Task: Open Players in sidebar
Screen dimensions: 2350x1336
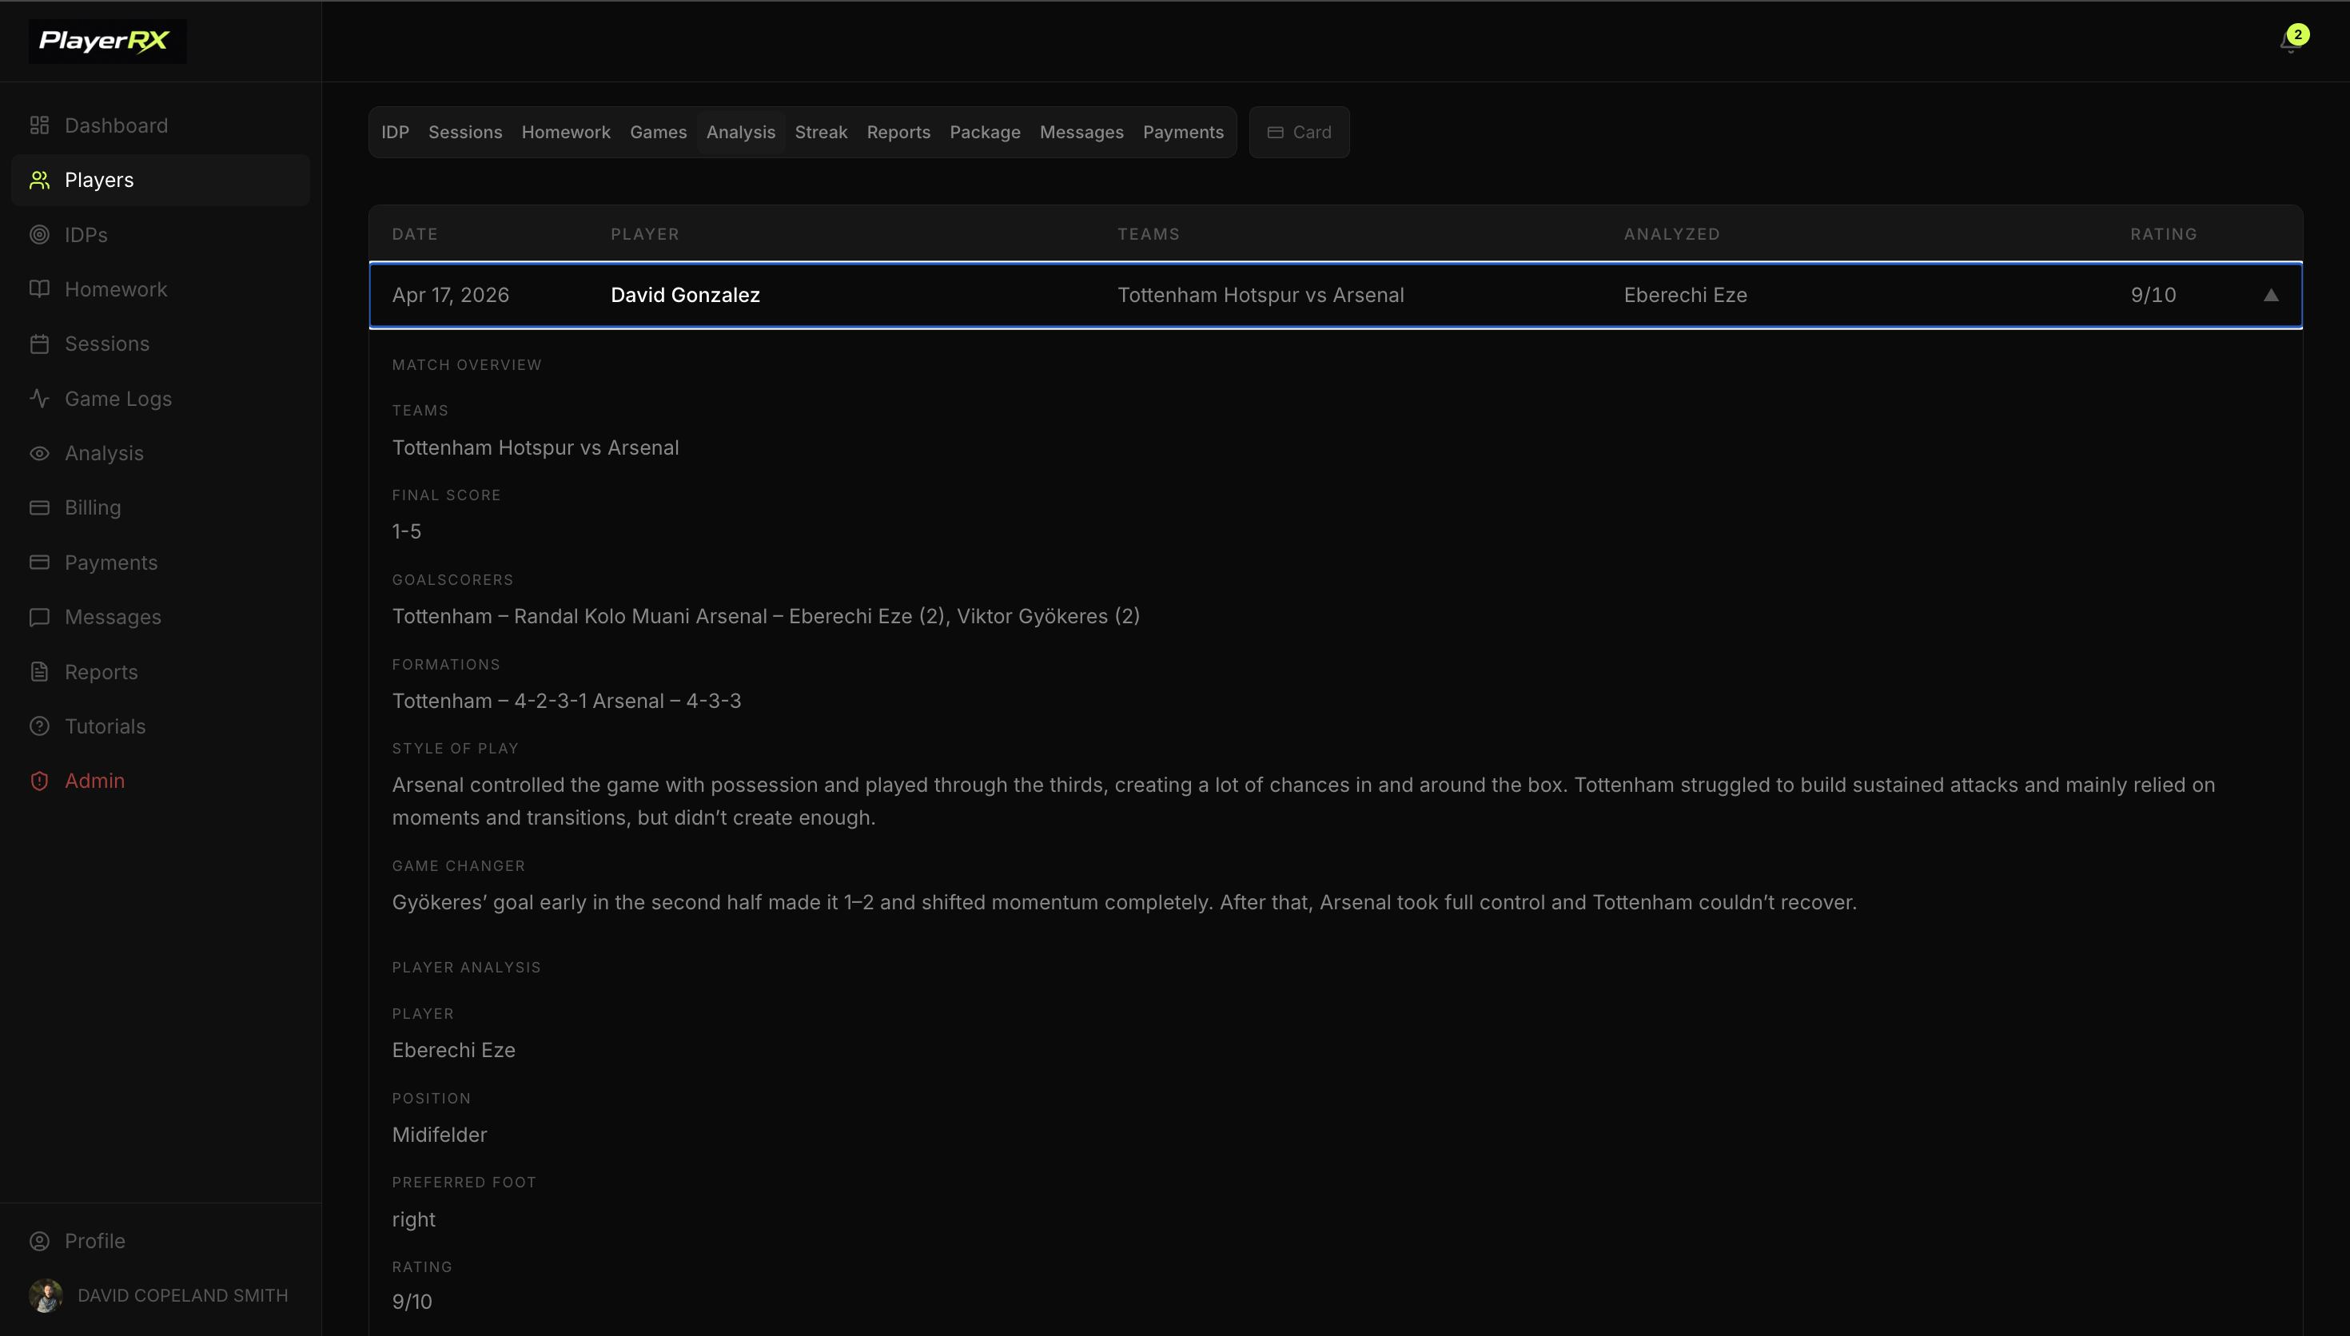Action: (x=161, y=180)
